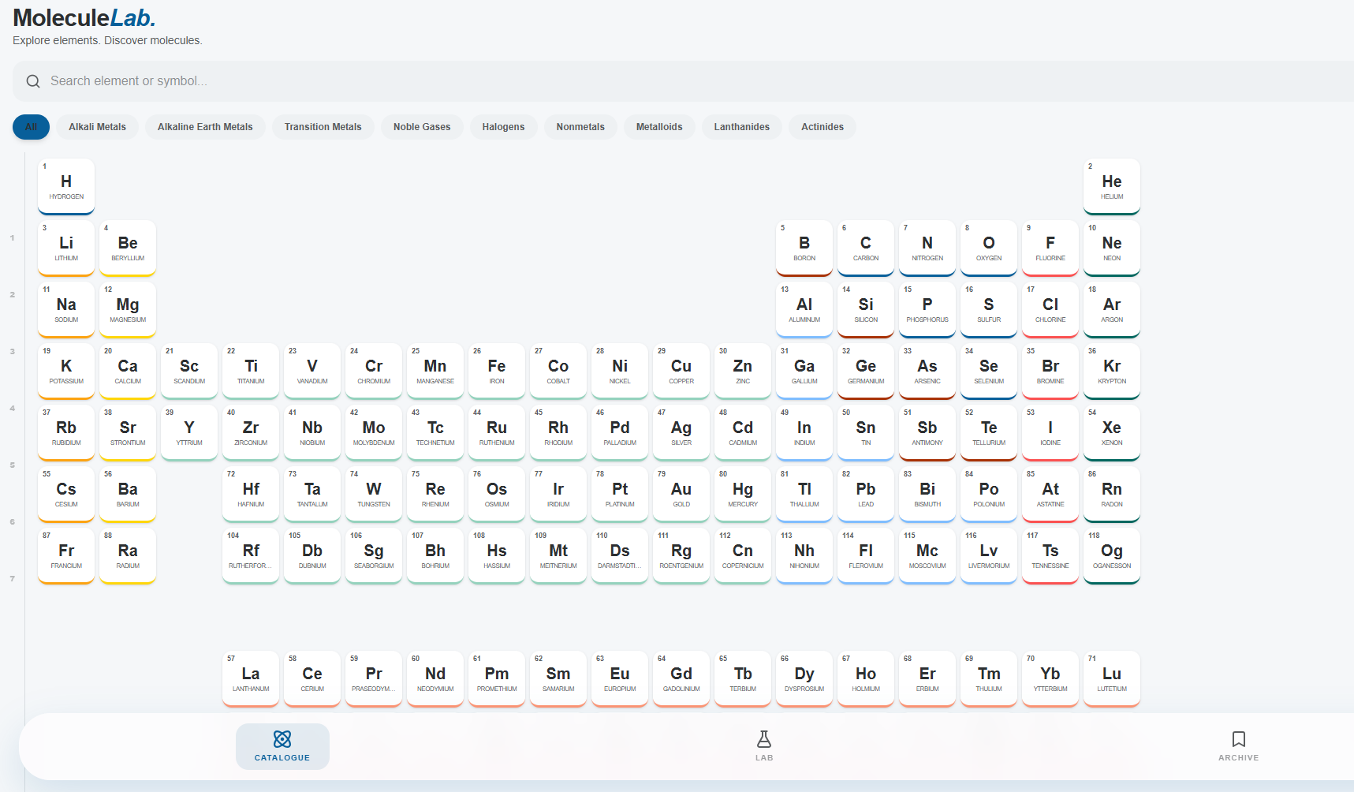The height and width of the screenshot is (792, 1354).
Task: Open the Bromine element card
Action: coord(1050,371)
